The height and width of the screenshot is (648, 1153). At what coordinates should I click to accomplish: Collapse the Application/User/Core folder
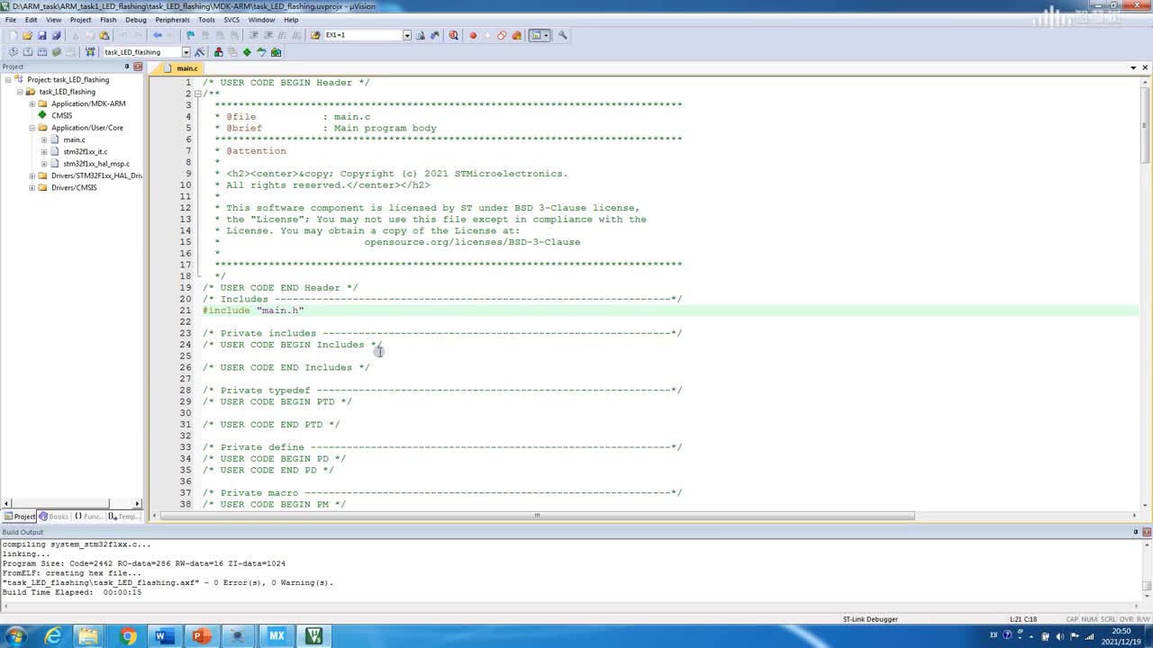click(32, 128)
